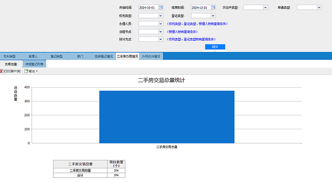The image size is (332, 182).
Task: Click the 400 y-axis tick label
Action: coord(27,87)
